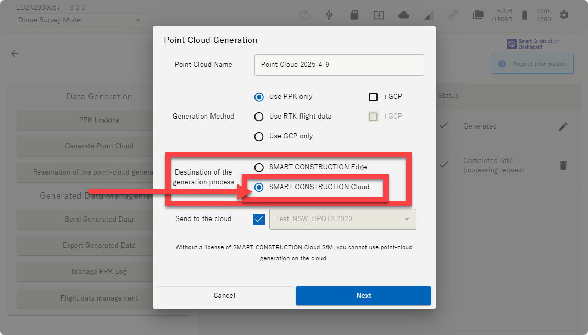This screenshot has height=335, width=588.
Task: Click the satellite link icon
Action: (453, 15)
